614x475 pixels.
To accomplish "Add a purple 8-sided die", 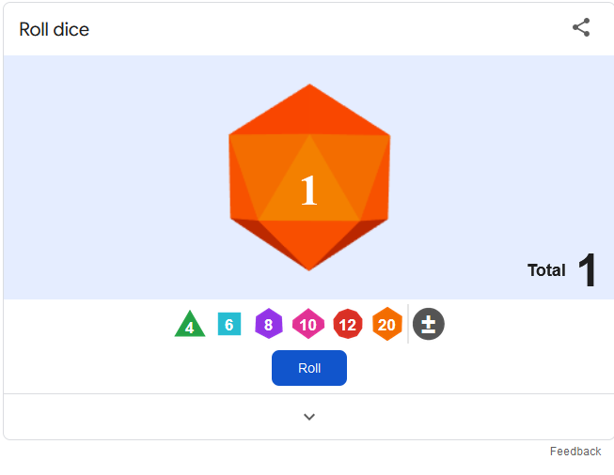I will tap(269, 324).
